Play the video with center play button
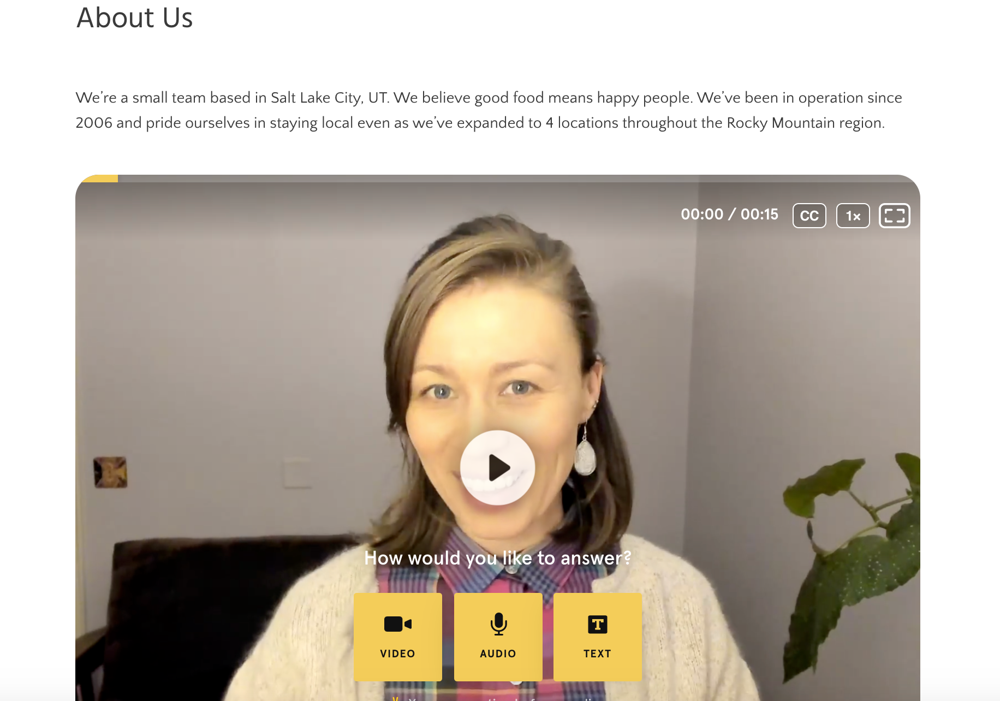 tap(497, 467)
